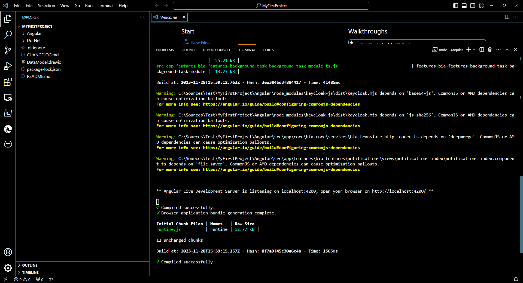
Task: Toggle panel visibility in title bar
Action: point(464,6)
